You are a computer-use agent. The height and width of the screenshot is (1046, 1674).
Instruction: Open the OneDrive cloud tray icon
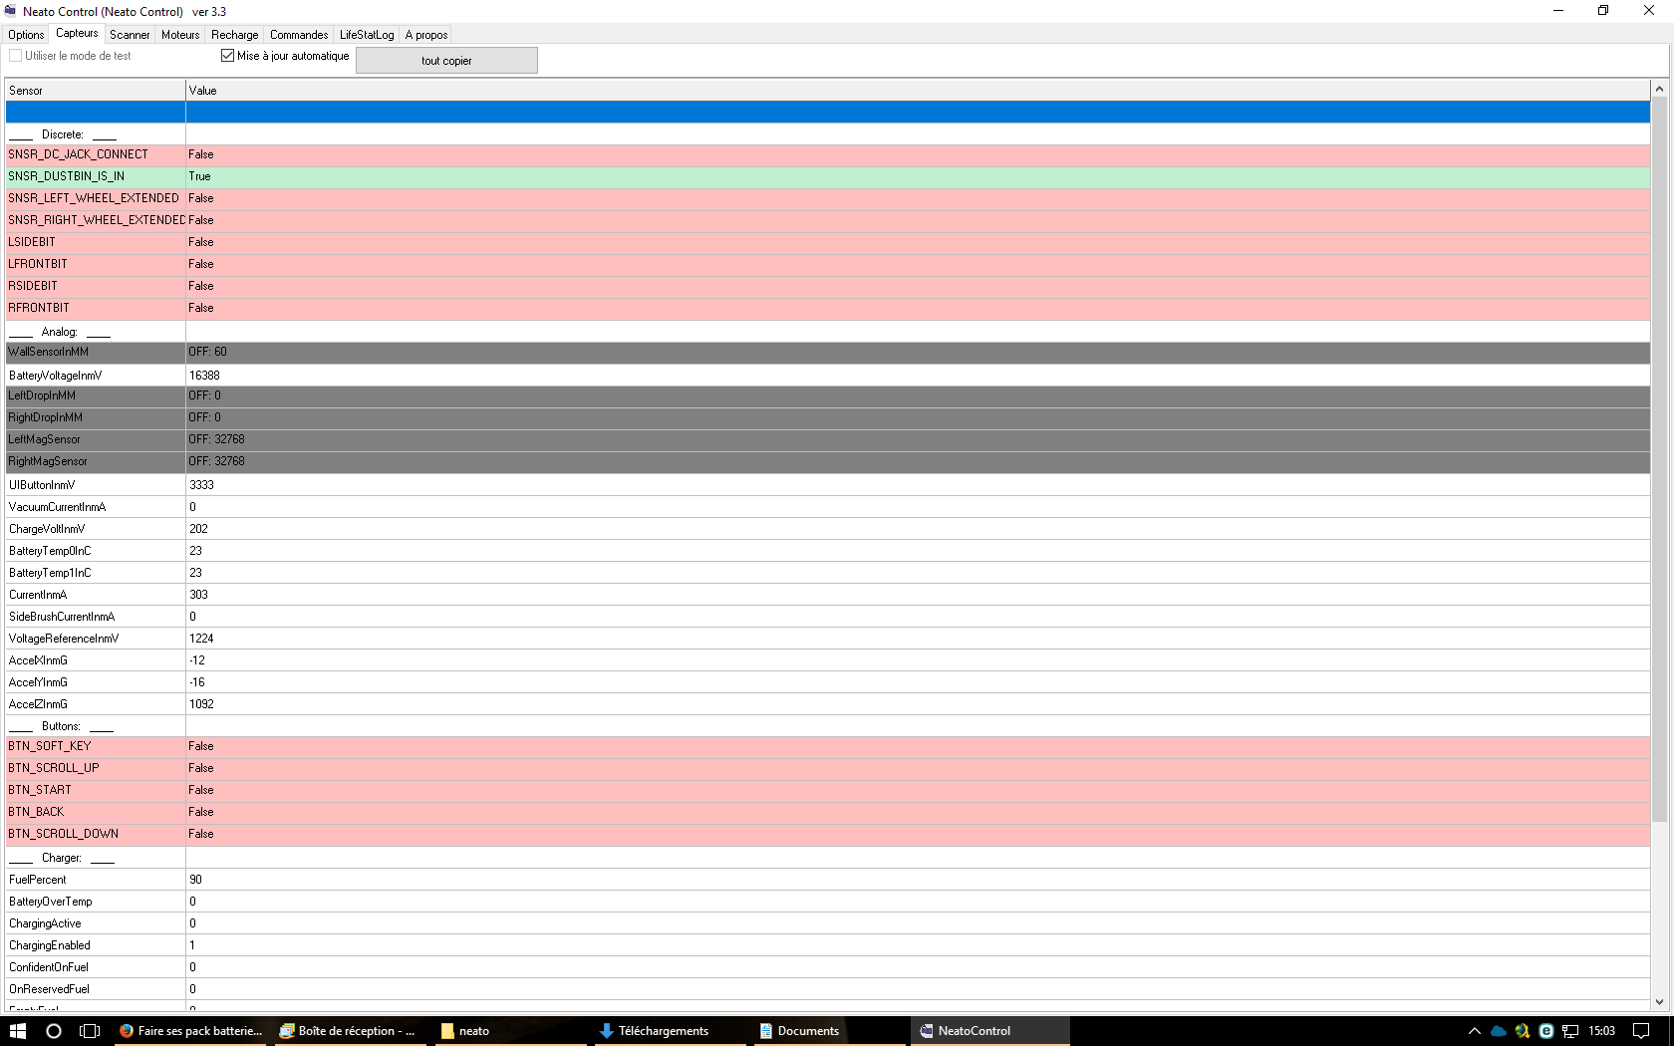pos(1498,1031)
